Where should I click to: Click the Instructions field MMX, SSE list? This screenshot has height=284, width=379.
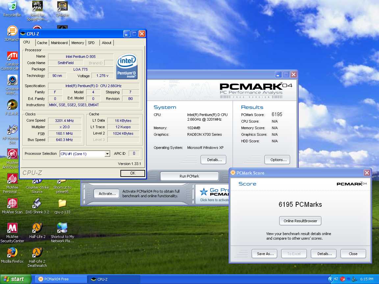[x=94, y=105]
